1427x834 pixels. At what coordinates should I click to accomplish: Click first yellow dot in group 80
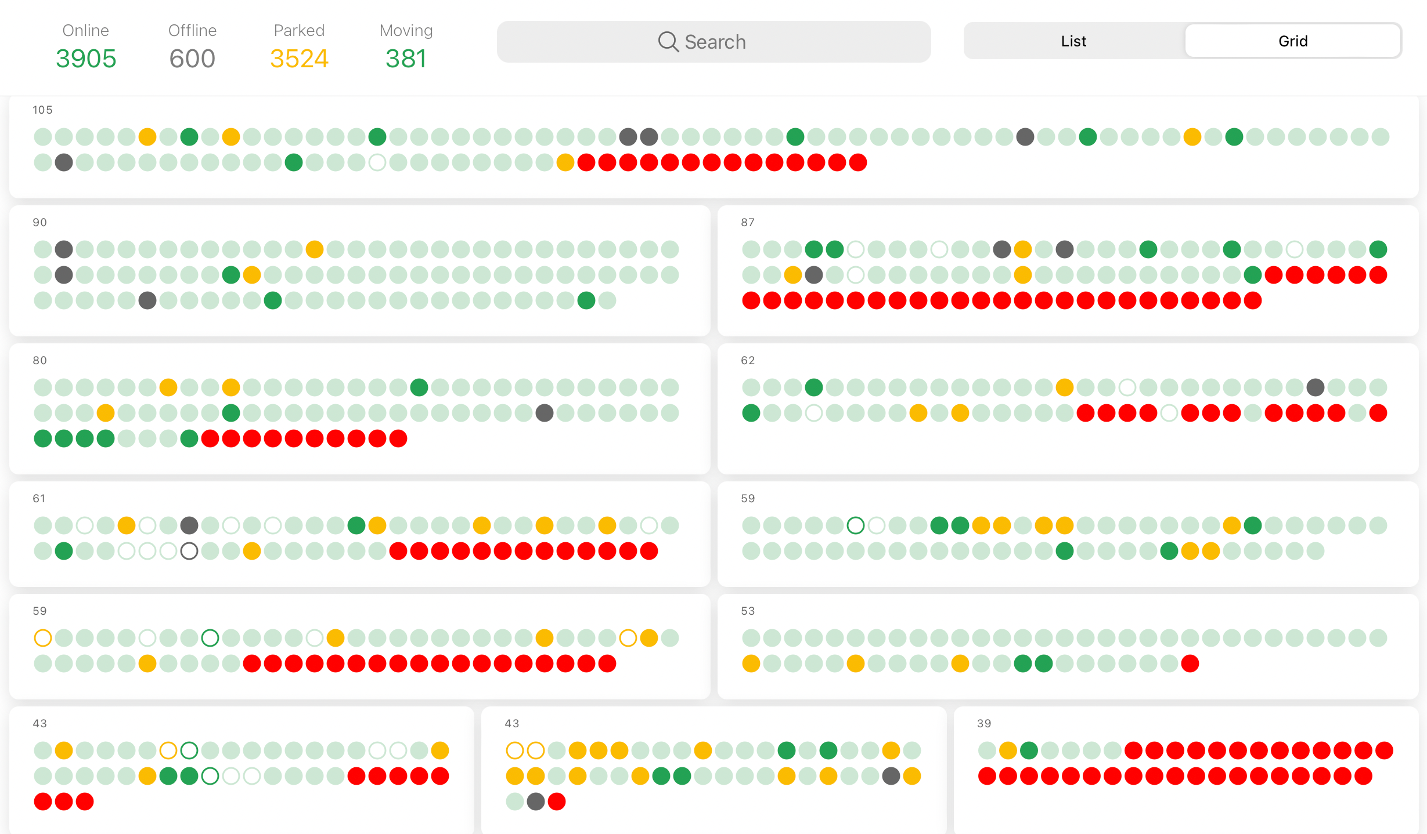tap(168, 387)
